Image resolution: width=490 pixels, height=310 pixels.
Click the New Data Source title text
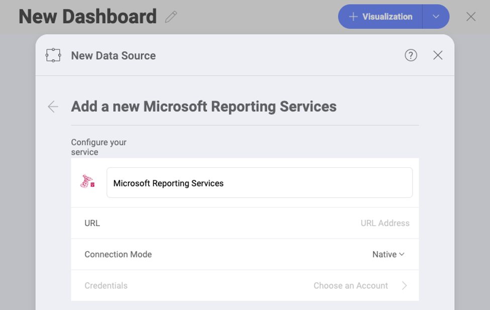click(x=114, y=56)
